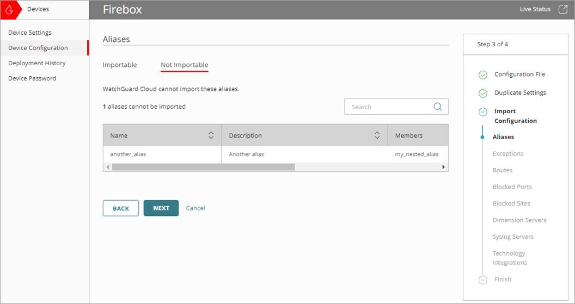Click the BACK button
Image resolution: width=575 pixels, height=304 pixels.
tap(121, 208)
